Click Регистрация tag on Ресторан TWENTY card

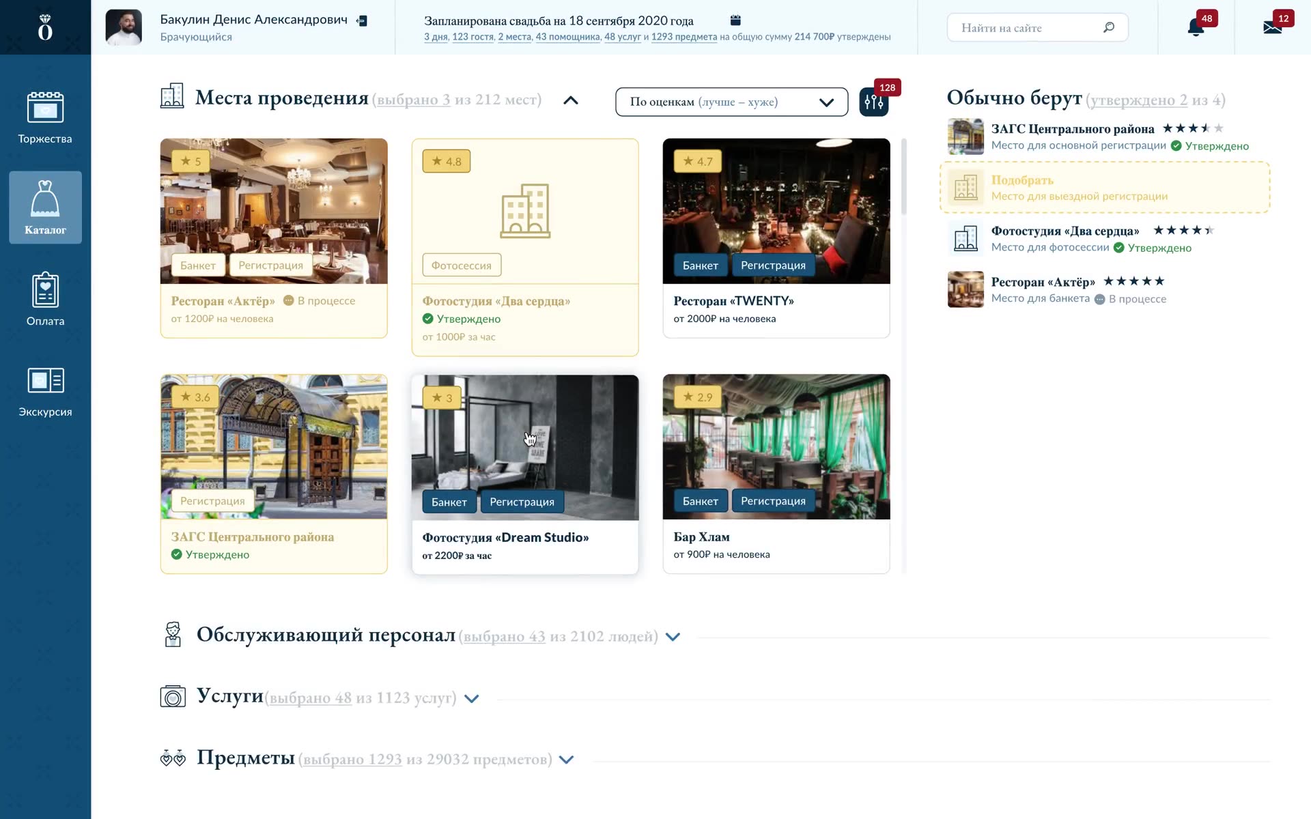pos(773,265)
